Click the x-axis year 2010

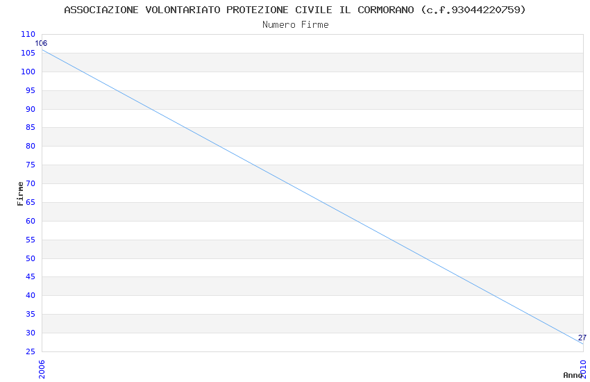583,369
